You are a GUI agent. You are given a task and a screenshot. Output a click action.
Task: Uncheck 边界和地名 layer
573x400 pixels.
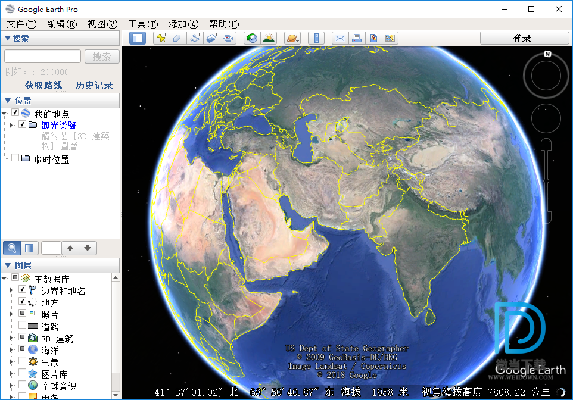pyautogui.click(x=22, y=290)
